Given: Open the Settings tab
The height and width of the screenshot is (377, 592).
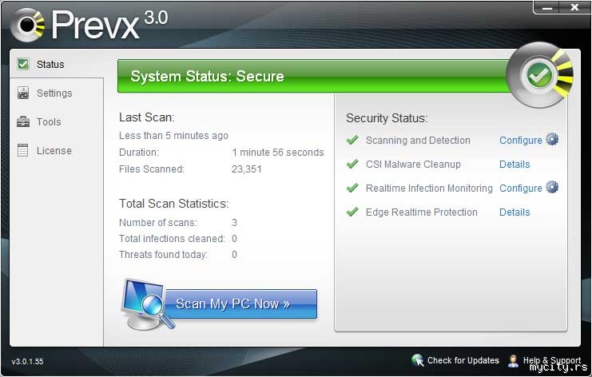Looking at the screenshot, I should (54, 93).
